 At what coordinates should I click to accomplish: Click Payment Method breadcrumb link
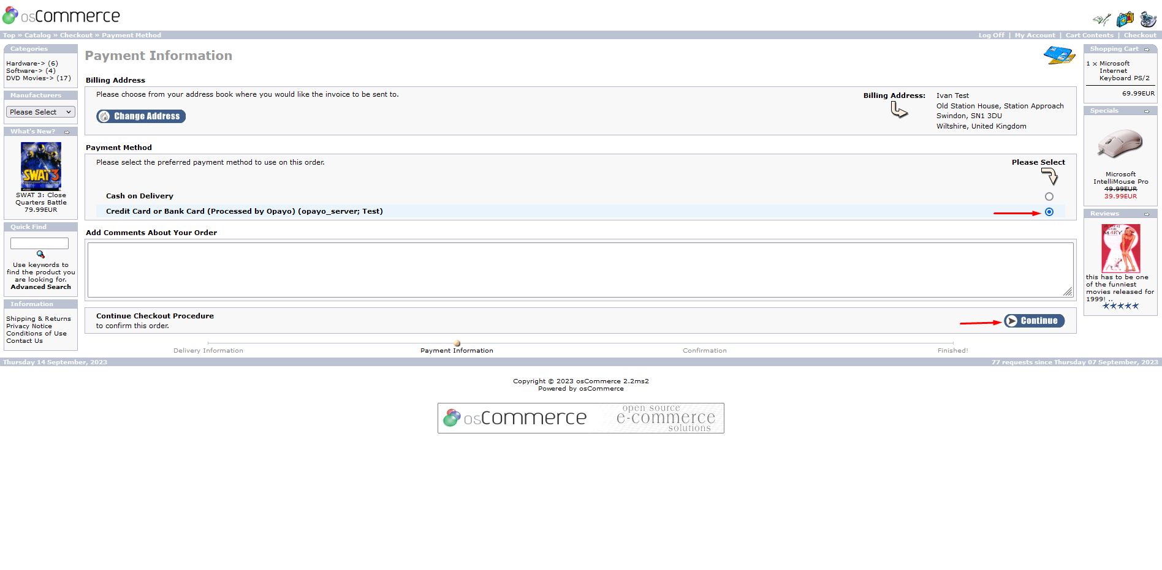[x=131, y=36]
